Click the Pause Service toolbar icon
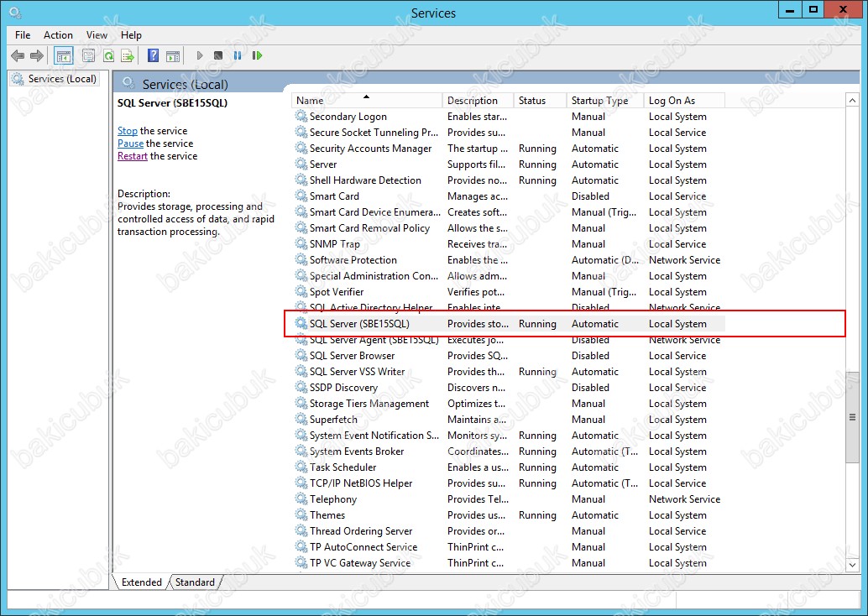This screenshot has height=616, width=868. tap(238, 55)
